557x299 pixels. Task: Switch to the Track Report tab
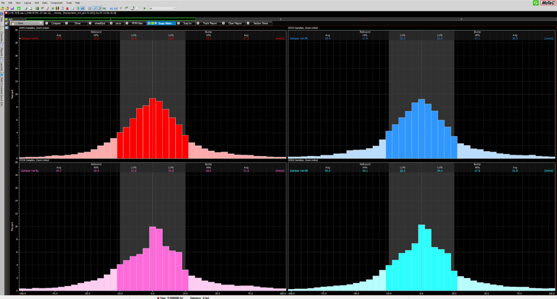coord(208,23)
